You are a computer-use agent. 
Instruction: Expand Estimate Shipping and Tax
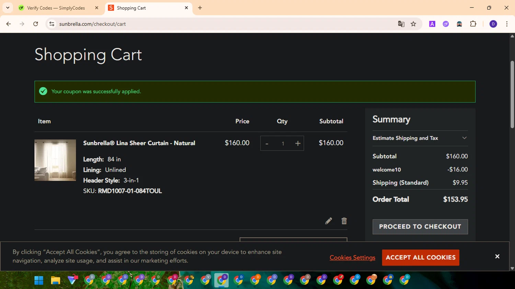point(420,138)
